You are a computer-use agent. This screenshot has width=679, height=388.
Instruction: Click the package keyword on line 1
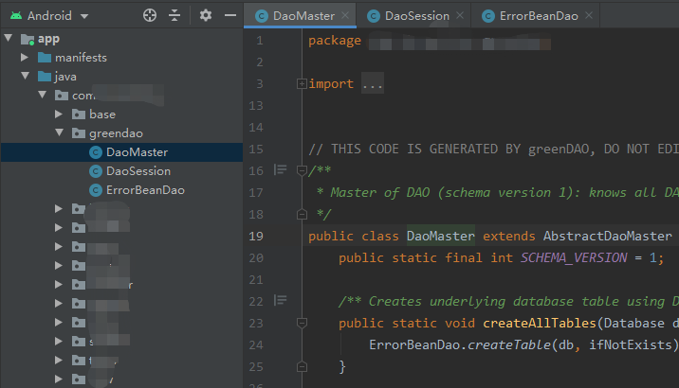(x=335, y=41)
